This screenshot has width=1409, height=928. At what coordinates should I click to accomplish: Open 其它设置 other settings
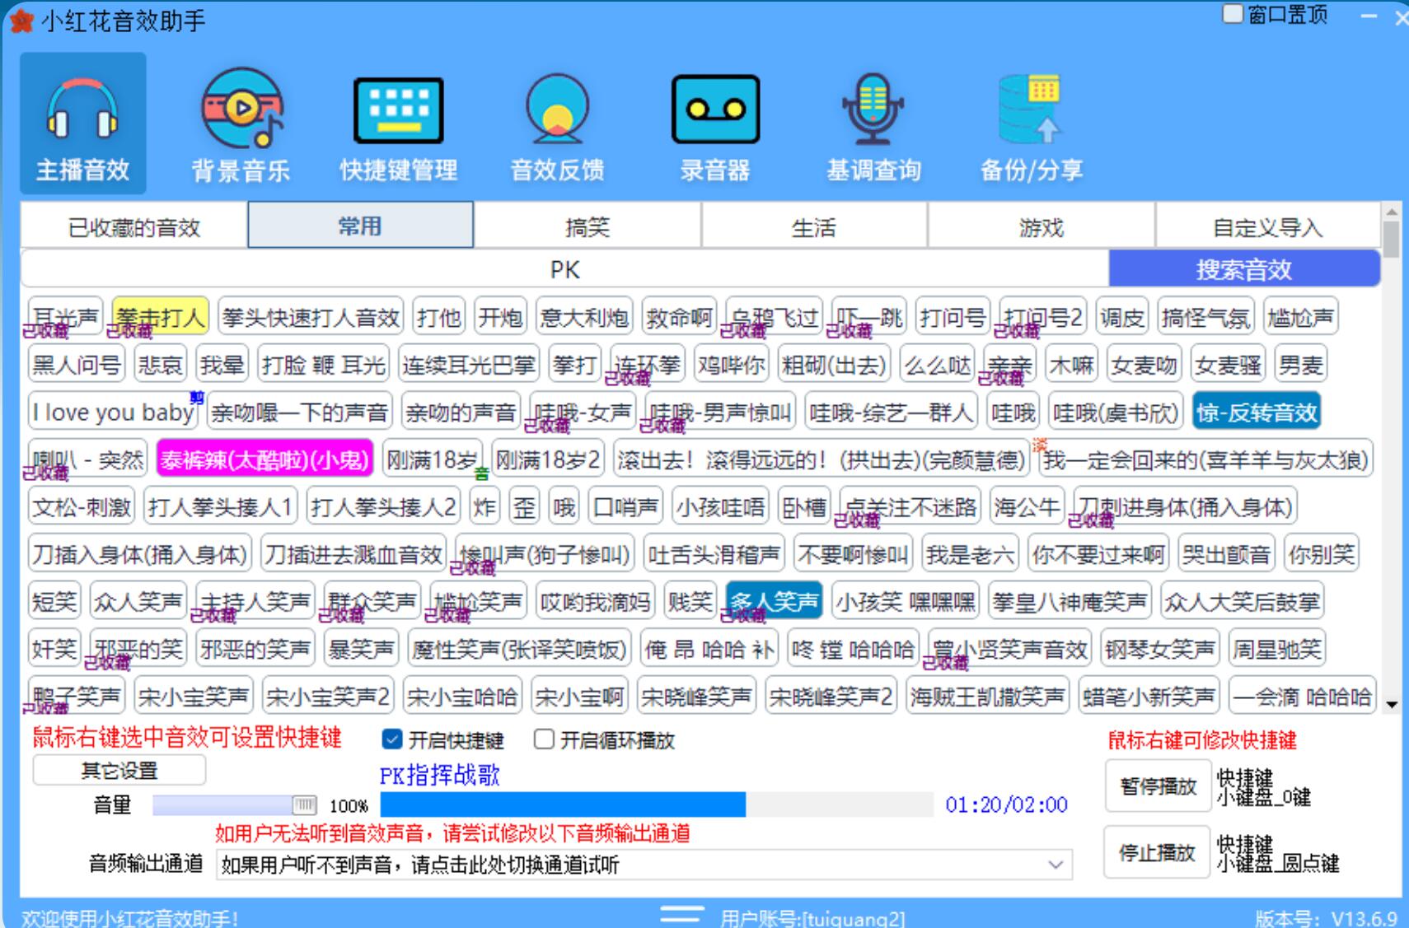point(118,770)
